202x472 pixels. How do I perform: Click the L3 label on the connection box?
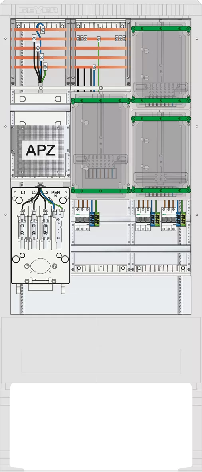(46, 193)
